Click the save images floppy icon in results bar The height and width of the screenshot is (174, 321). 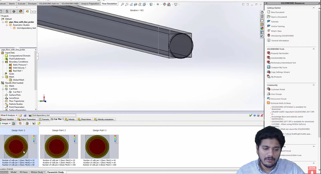tap(34, 124)
